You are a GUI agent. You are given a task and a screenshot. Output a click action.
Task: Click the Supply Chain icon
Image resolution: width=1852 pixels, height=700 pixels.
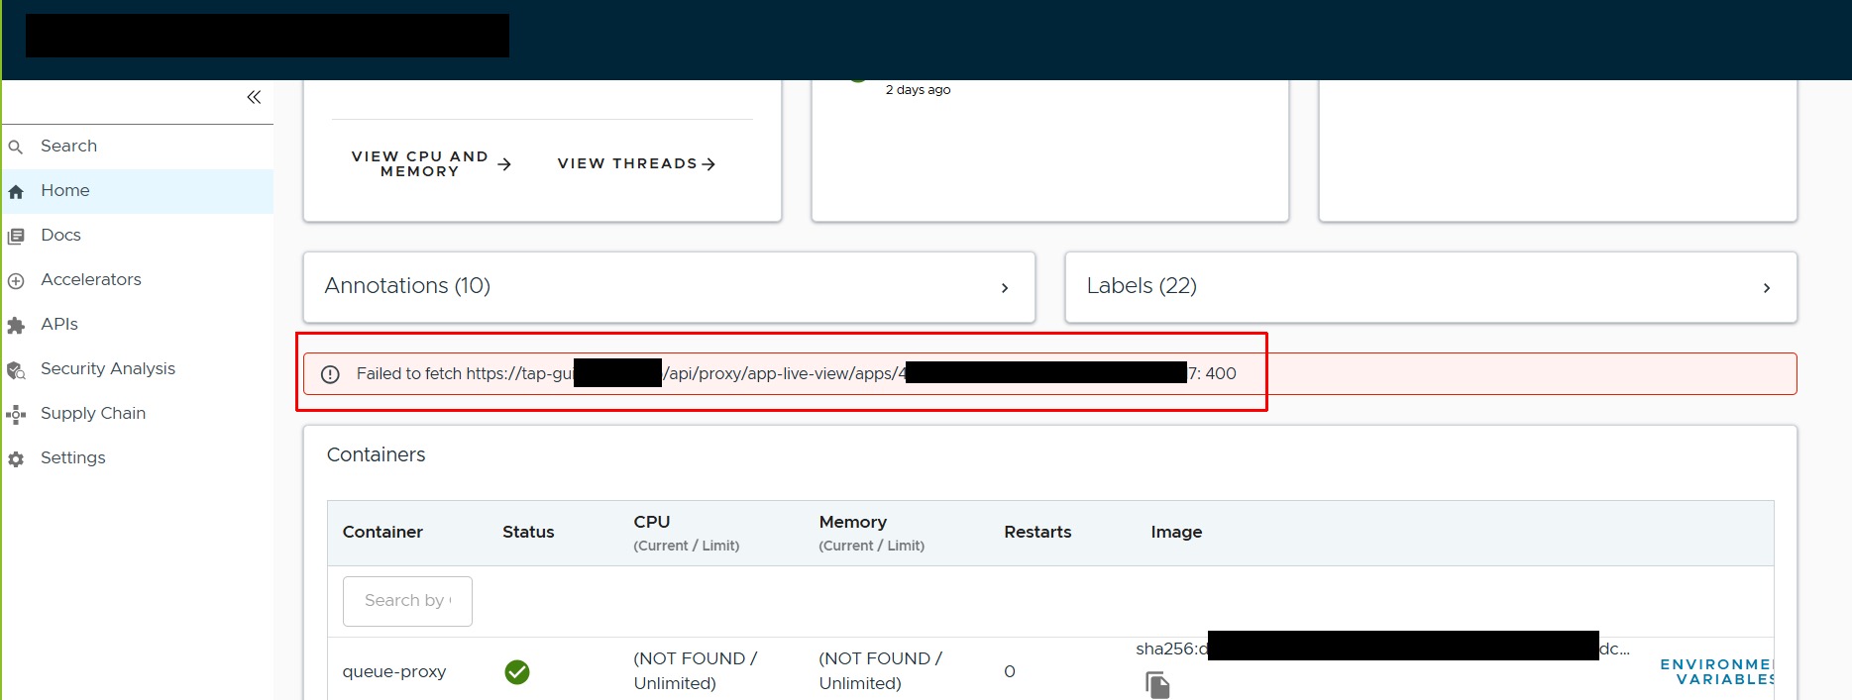click(16, 415)
